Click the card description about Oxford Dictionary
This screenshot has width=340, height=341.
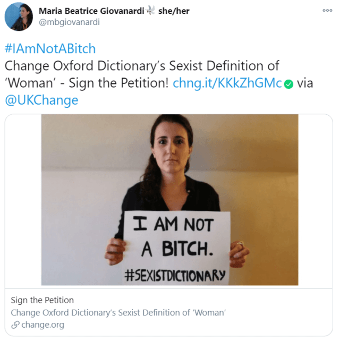(118, 312)
